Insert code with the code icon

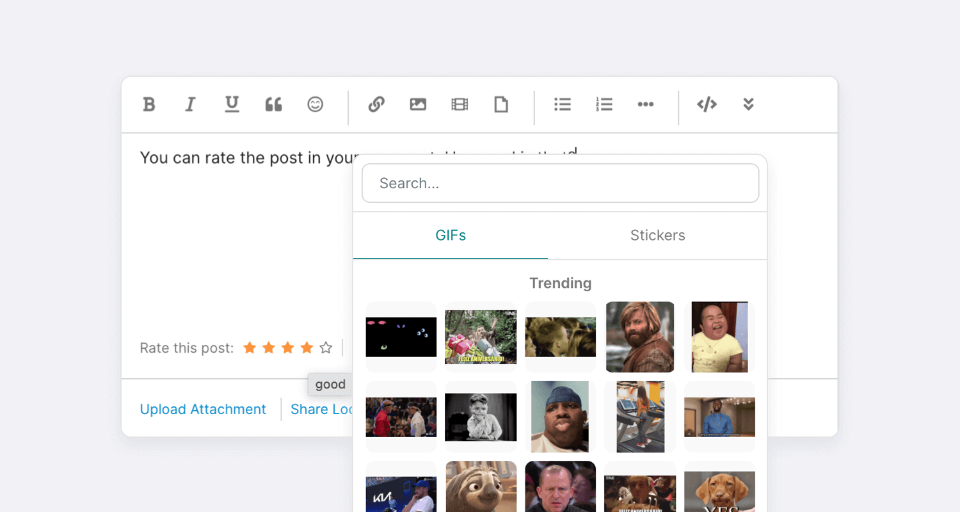pos(707,104)
